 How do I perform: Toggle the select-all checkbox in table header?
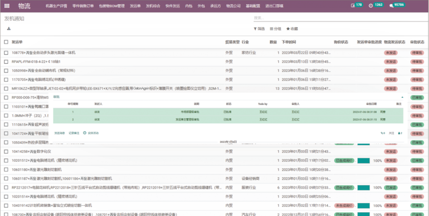click(x=6, y=42)
